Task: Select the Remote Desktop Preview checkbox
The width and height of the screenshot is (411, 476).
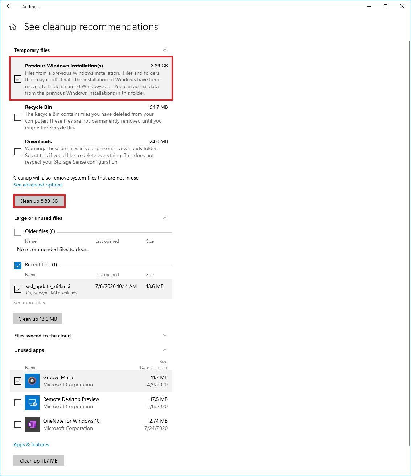Action: [18, 403]
